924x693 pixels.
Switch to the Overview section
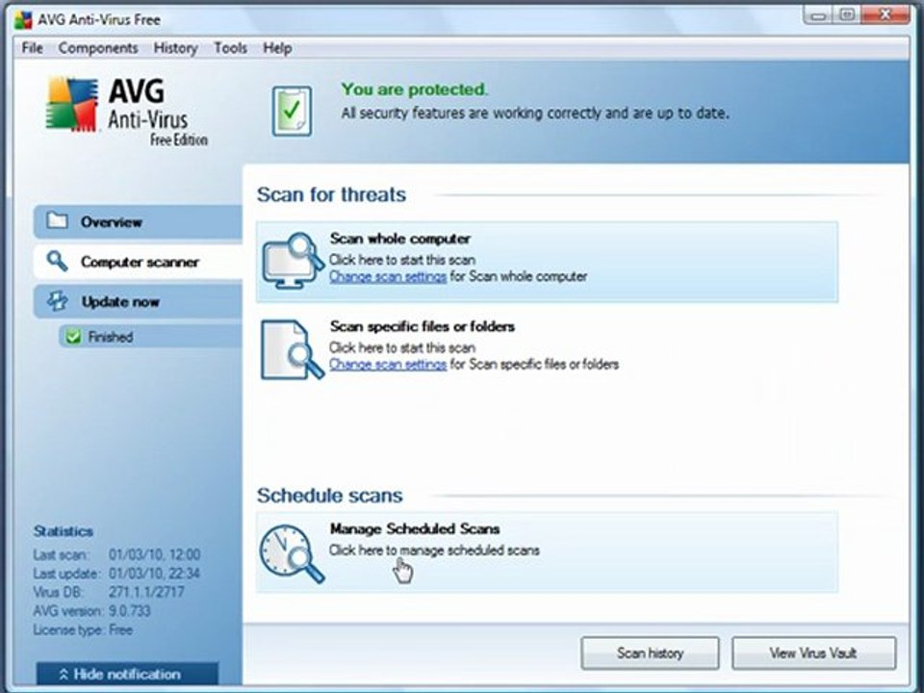[138, 221]
